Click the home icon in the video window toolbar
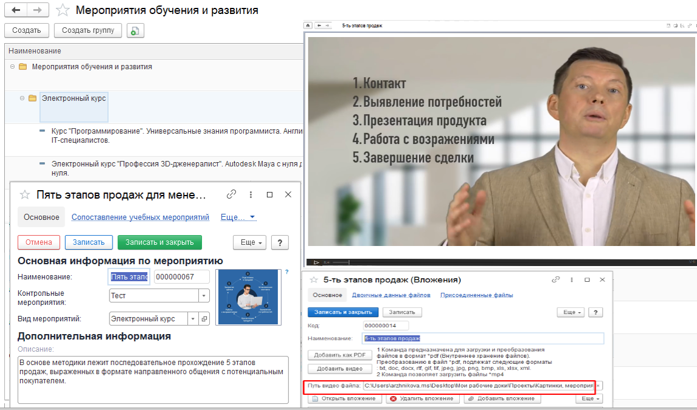Image resolution: width=697 pixels, height=410 pixels. pyautogui.click(x=308, y=26)
